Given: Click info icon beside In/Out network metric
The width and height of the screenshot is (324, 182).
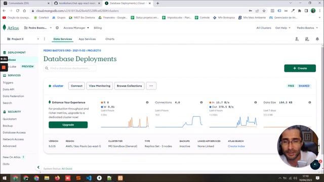Looking at the screenshot, I should [x=255, y=102].
